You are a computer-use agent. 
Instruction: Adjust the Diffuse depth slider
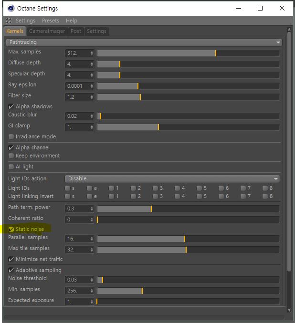[x=188, y=64]
